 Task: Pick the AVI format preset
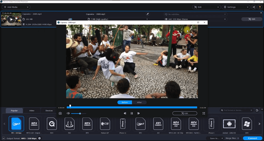(158, 124)
